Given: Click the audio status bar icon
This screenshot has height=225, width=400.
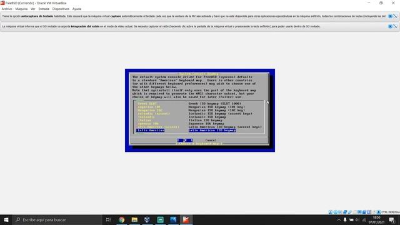Looking at the screenshot, I should [340, 212].
